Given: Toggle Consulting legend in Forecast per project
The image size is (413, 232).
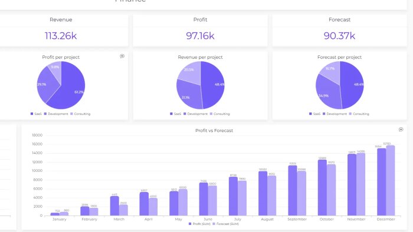Looking at the screenshot, I should point(359,114).
